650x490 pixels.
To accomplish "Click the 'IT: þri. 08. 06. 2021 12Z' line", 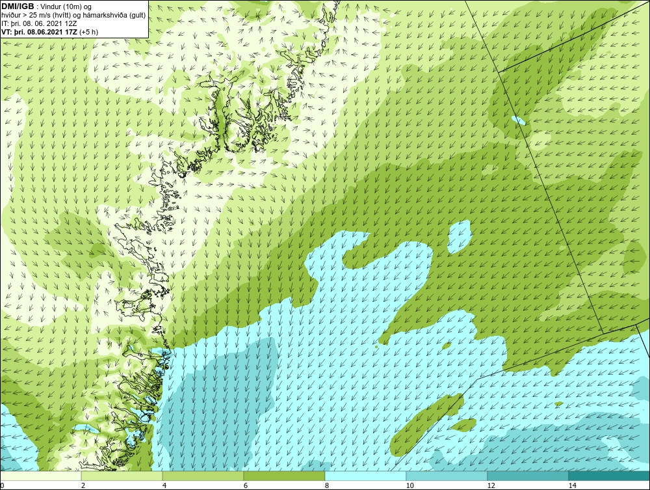I will 39,23.
